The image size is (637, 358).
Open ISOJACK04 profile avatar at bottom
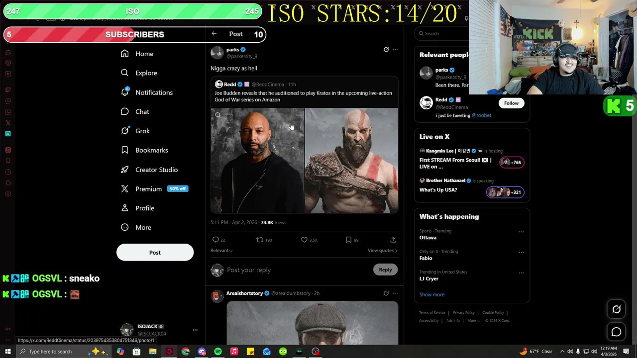tap(127, 330)
